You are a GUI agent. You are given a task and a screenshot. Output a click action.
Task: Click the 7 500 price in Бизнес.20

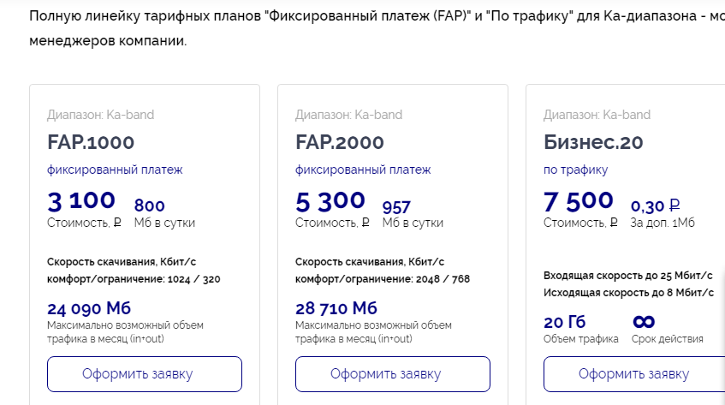579,201
